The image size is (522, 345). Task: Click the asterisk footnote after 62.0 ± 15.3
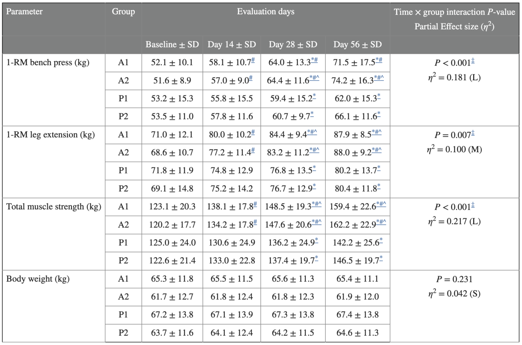tap(379, 96)
